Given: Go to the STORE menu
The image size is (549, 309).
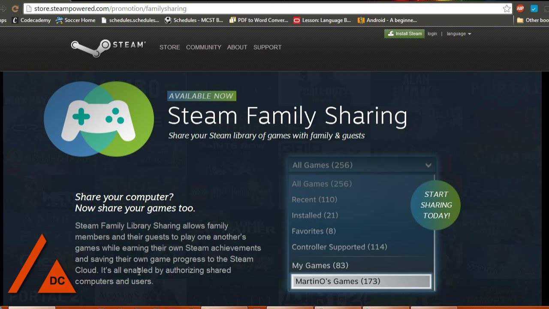Looking at the screenshot, I should point(170,47).
